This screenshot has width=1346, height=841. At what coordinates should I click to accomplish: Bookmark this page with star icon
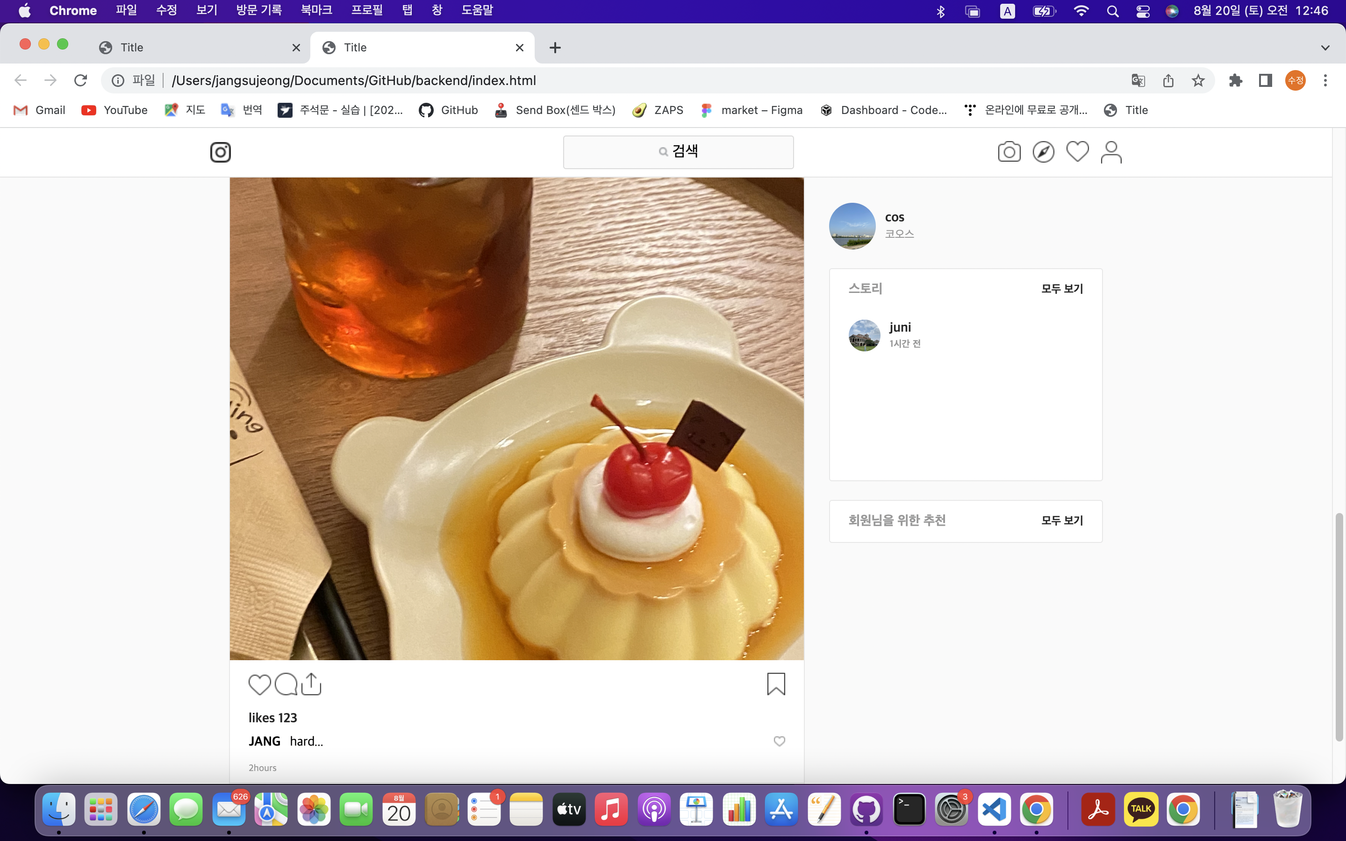point(1198,81)
